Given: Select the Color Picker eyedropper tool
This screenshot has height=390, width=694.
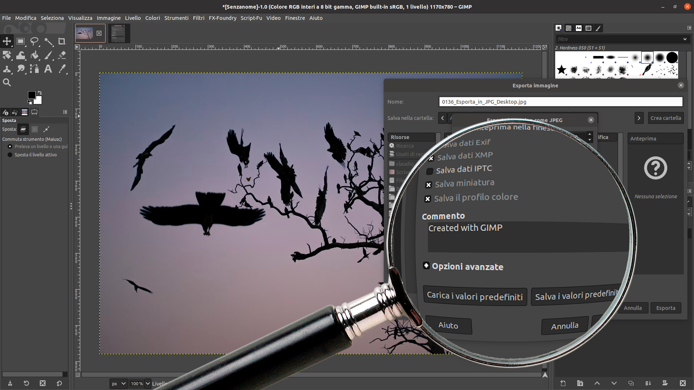Looking at the screenshot, I should 62,69.
